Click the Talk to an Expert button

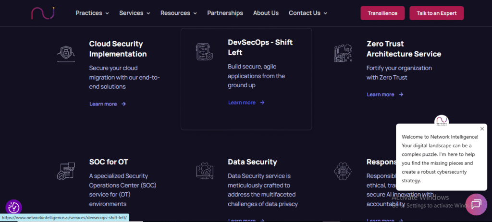point(436,13)
